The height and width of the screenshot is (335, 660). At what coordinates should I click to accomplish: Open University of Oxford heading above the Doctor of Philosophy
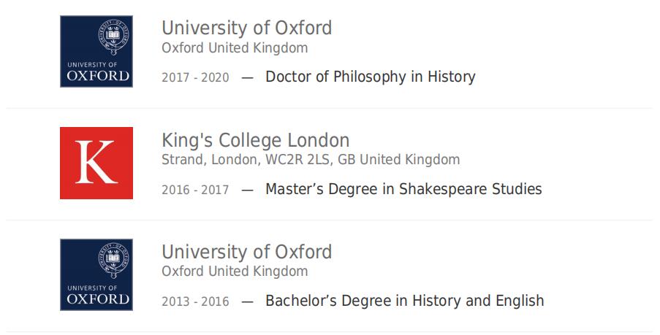coord(246,28)
